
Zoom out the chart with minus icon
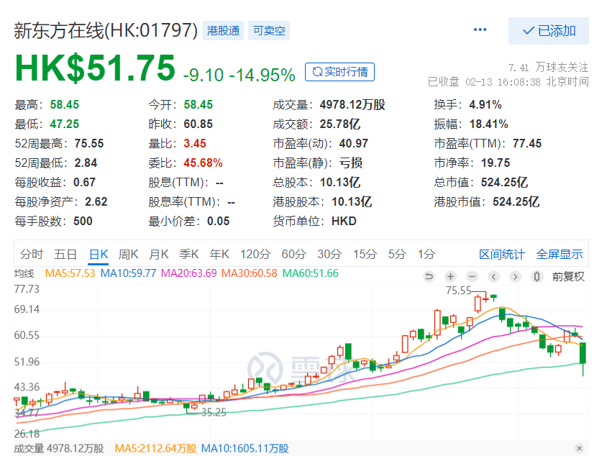click(x=472, y=276)
